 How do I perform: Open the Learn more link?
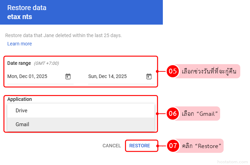tap(19, 44)
